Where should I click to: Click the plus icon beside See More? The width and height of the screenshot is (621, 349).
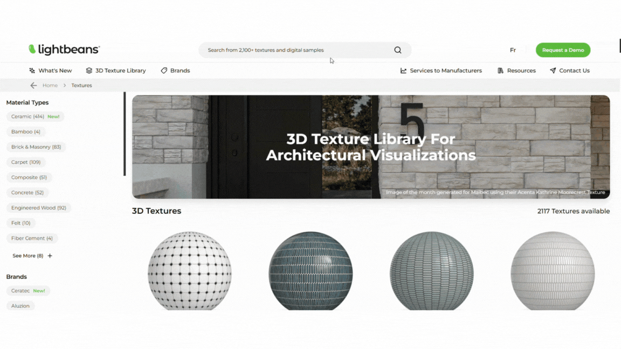tap(50, 256)
